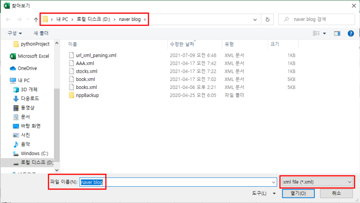Image resolution: width=360 pixels, height=203 pixels.
Task: Open the file name history dropdown
Action: (x=273, y=183)
